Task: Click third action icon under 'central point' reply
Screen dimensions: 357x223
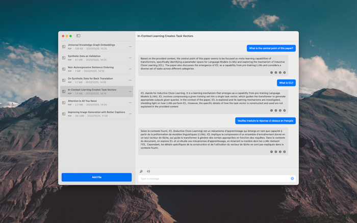Action: (280, 72)
